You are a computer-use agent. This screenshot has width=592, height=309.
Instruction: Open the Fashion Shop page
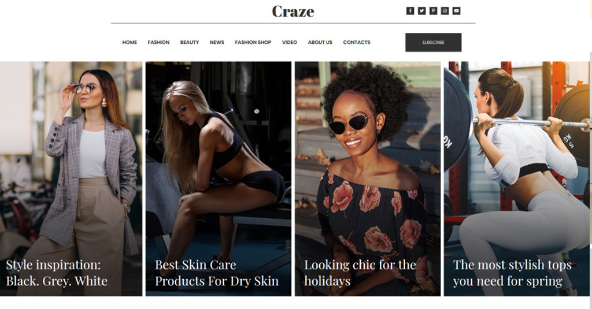[253, 42]
